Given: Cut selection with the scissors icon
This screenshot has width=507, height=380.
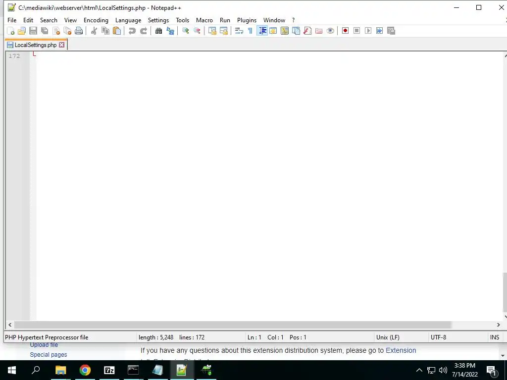Looking at the screenshot, I should [x=94, y=31].
